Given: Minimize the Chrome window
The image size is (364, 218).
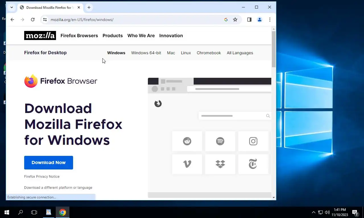Looking at the screenshot, I should pos(243,7).
